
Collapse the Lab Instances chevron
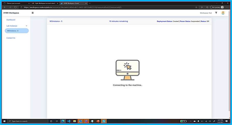(27, 26)
